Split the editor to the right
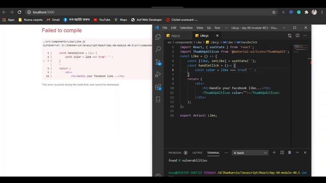 (x=297, y=36)
